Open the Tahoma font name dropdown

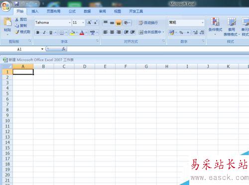[70, 22]
